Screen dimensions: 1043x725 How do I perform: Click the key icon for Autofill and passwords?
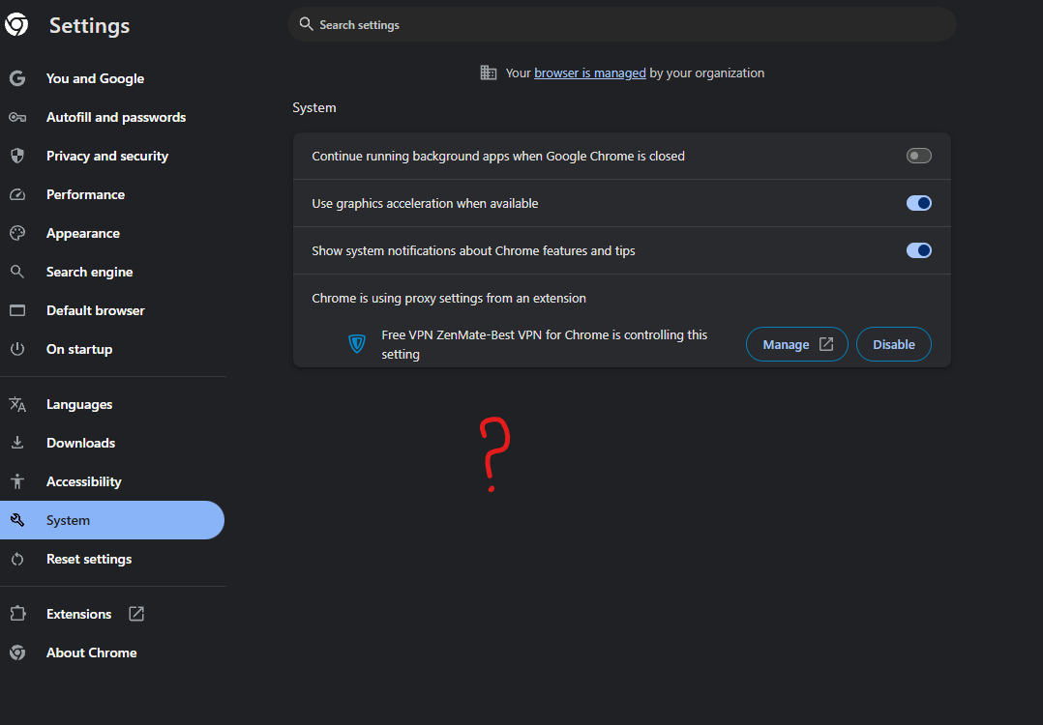(17, 118)
